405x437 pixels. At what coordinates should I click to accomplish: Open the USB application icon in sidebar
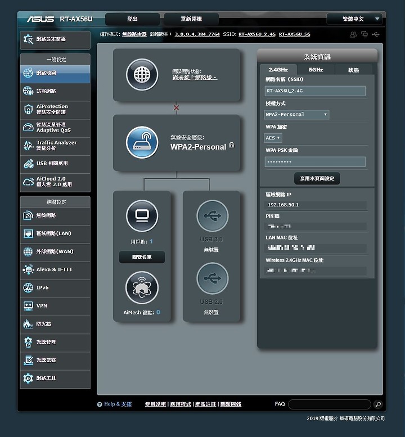click(28, 164)
